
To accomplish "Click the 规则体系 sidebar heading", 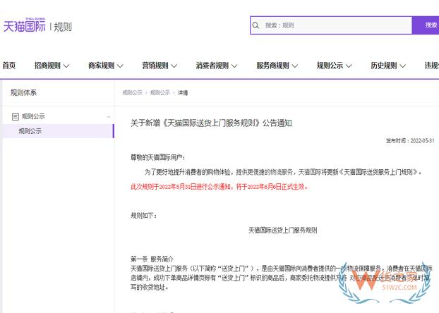I will point(23,92).
